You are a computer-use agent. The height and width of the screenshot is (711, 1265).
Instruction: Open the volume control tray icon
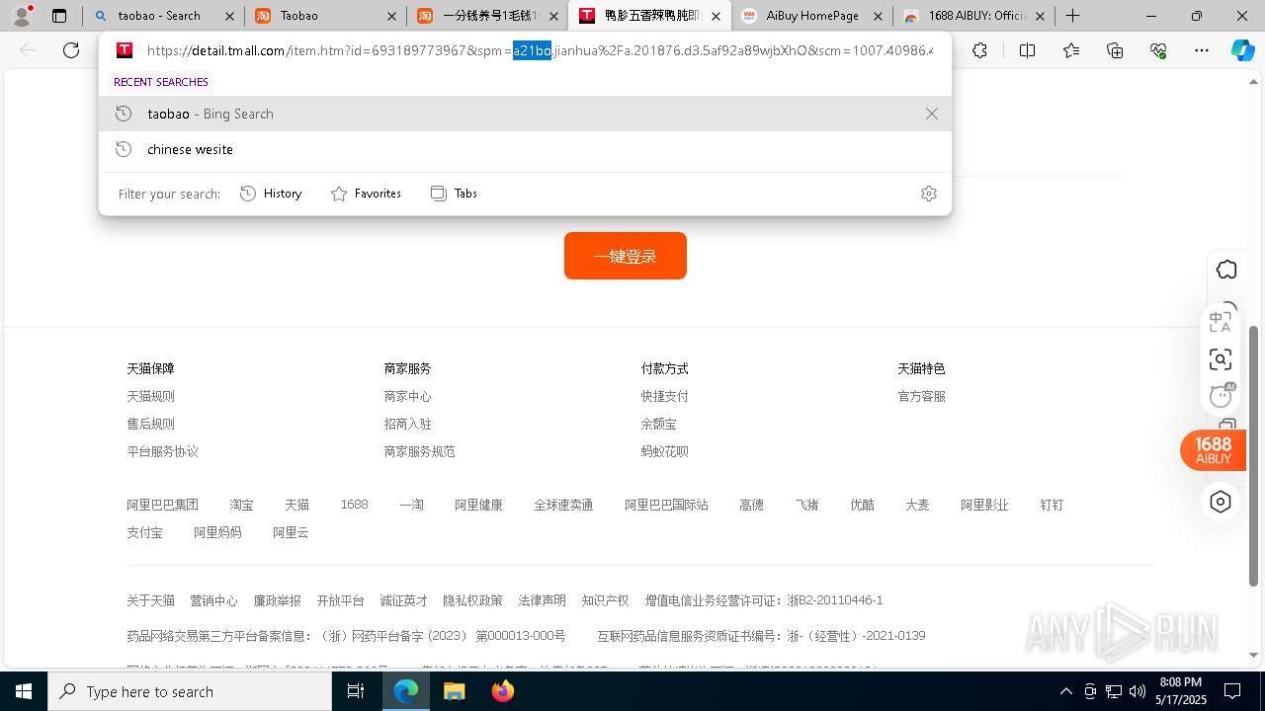pos(1137,691)
